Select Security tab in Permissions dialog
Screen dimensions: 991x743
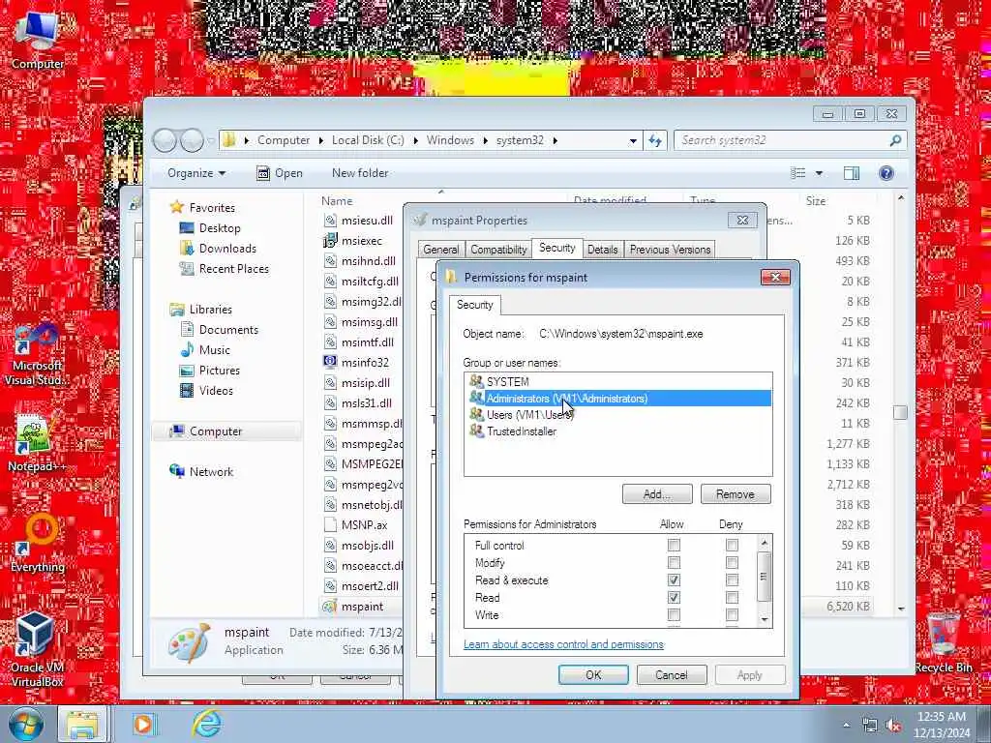[474, 305]
